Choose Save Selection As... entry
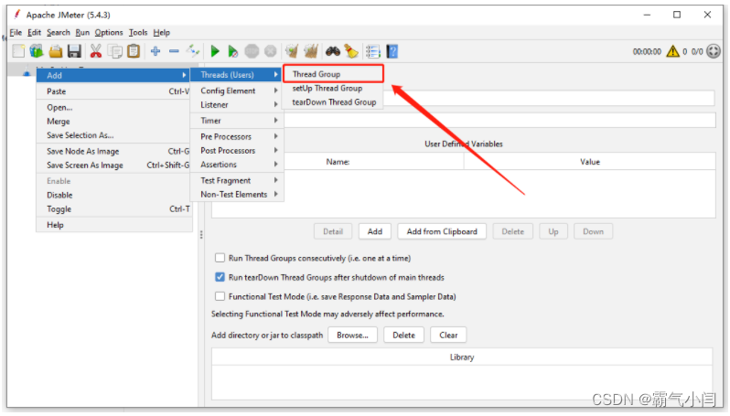The width and height of the screenshot is (730, 416). [x=113, y=135]
